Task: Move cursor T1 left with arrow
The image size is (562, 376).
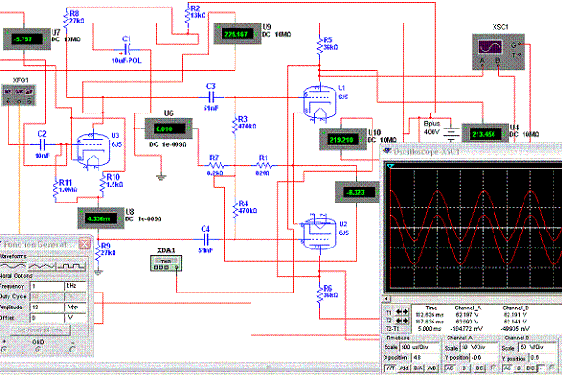Action: click(399, 312)
